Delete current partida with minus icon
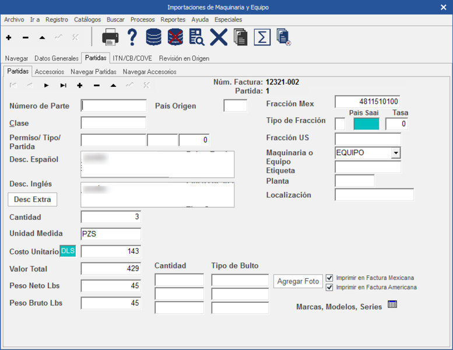 coord(97,85)
